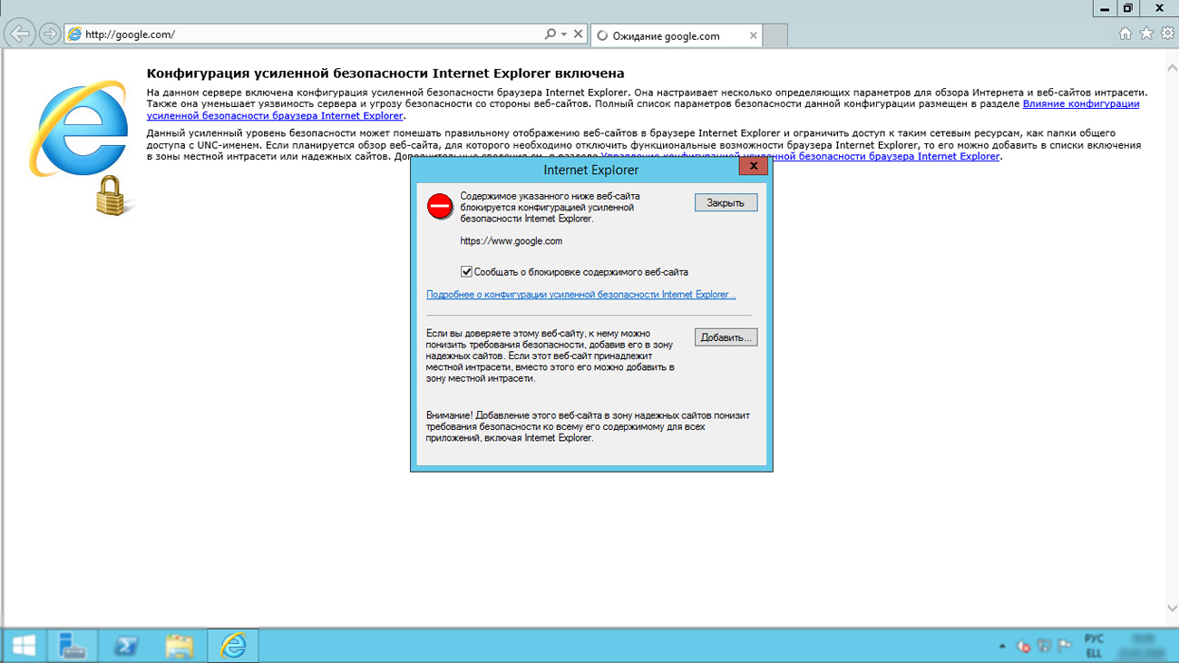Click the search magnifier in the address bar
Image resolution: width=1179 pixels, height=663 pixels.
(x=550, y=34)
